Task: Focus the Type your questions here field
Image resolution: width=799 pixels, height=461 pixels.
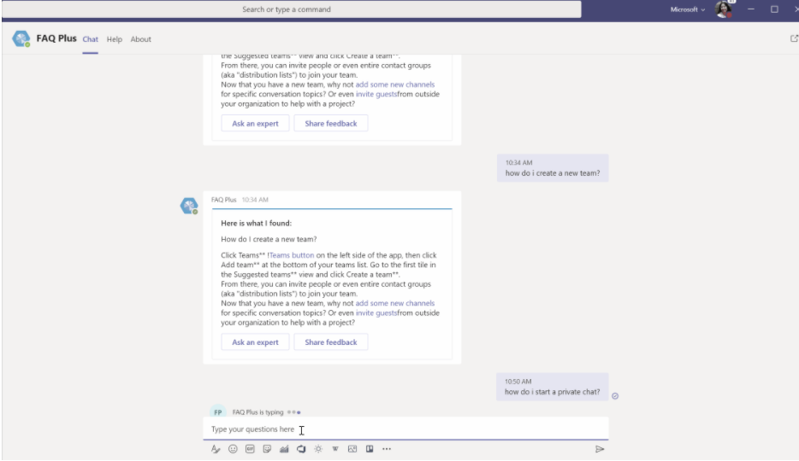Action: pyautogui.click(x=405, y=429)
